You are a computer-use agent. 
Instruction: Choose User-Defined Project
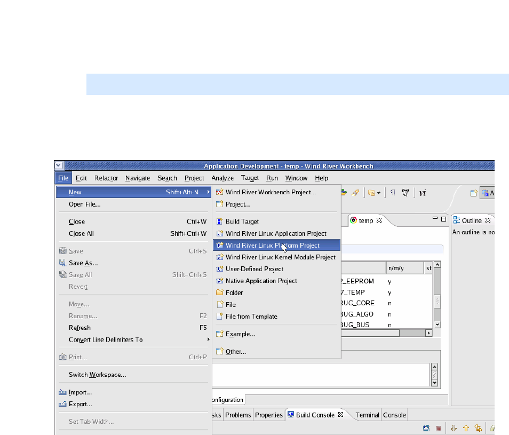(276, 269)
